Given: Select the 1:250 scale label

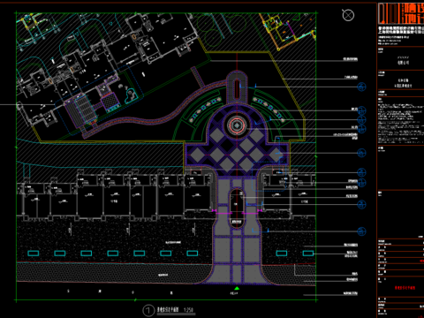Looking at the screenshot, I should click(x=188, y=310).
